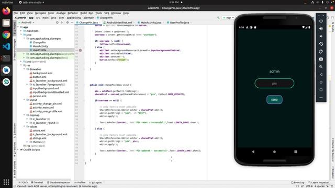Expand the manifests folder
Image resolution: width=335 pixels, height=188 pixels.
21,31
